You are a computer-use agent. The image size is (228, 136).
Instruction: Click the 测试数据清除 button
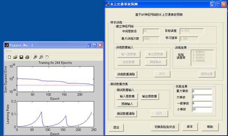tap(126, 114)
